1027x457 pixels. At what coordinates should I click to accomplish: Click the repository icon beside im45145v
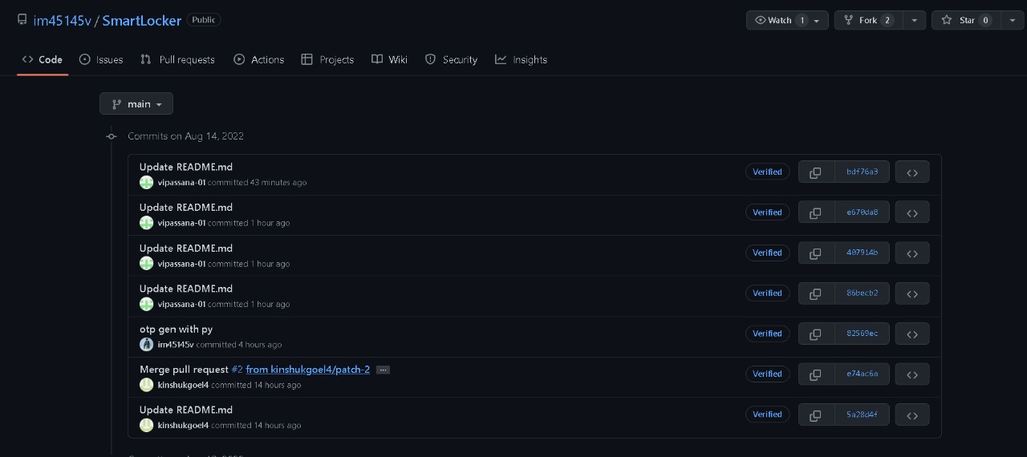point(22,20)
